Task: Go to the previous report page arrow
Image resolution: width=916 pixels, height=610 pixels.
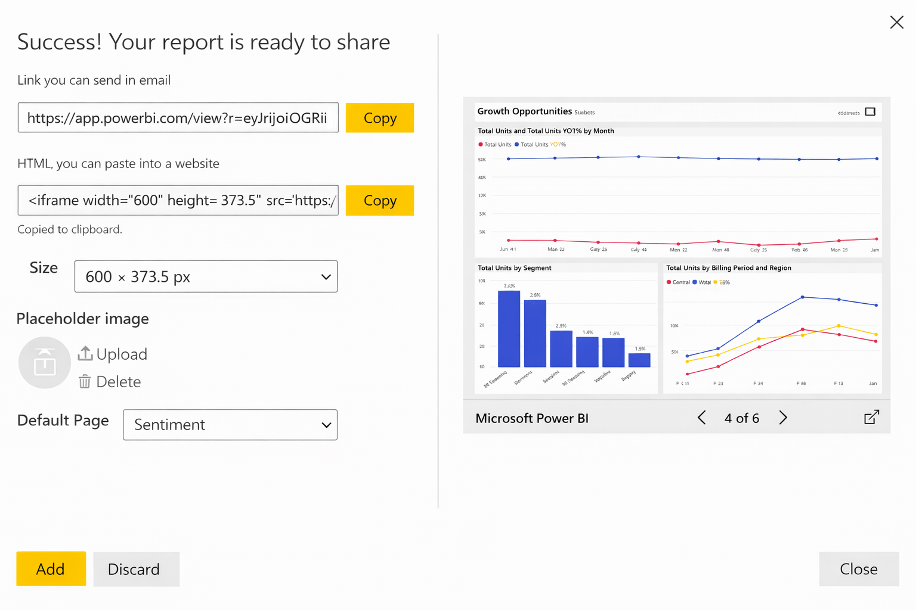Action: click(702, 418)
